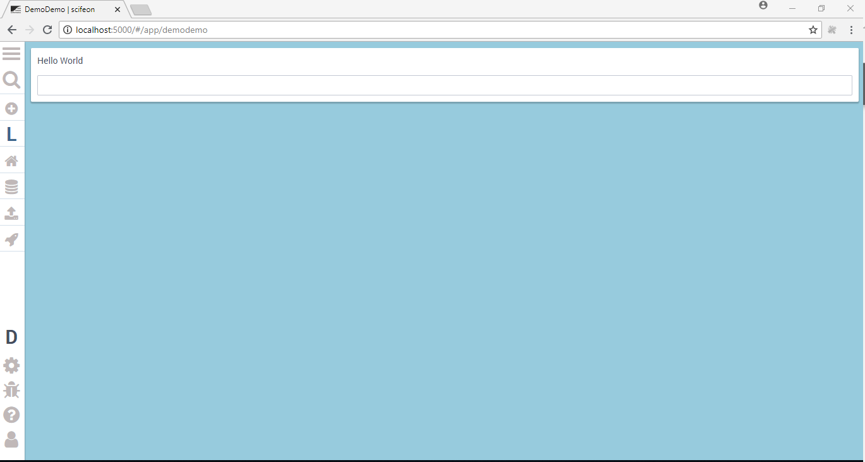Go to the home icon
This screenshot has width=865, height=462.
pyautogui.click(x=11, y=161)
